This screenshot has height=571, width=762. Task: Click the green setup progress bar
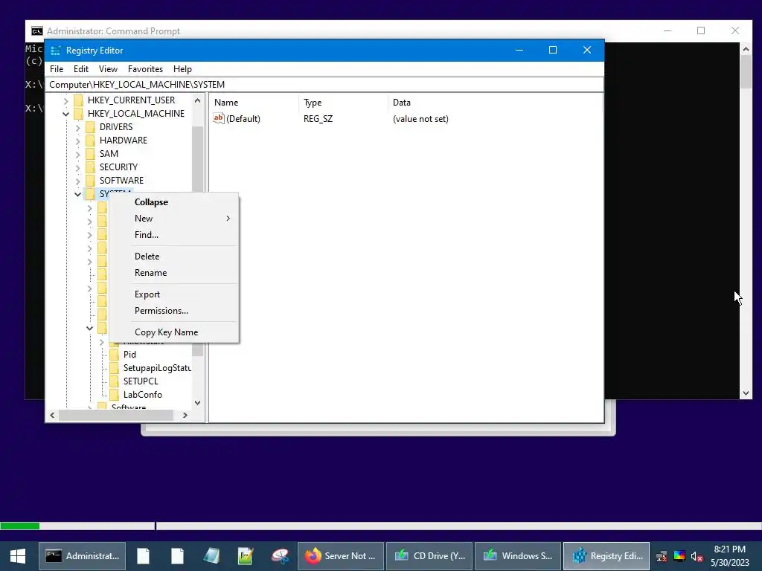pyautogui.click(x=20, y=526)
